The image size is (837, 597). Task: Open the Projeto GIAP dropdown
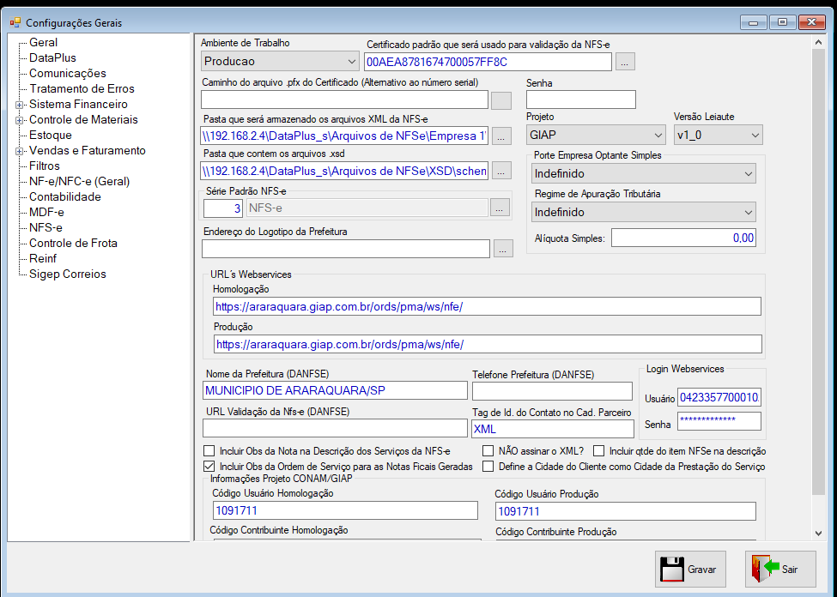click(x=596, y=135)
